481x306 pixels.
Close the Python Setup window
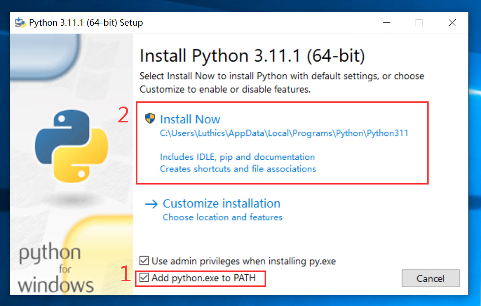tap(452, 23)
